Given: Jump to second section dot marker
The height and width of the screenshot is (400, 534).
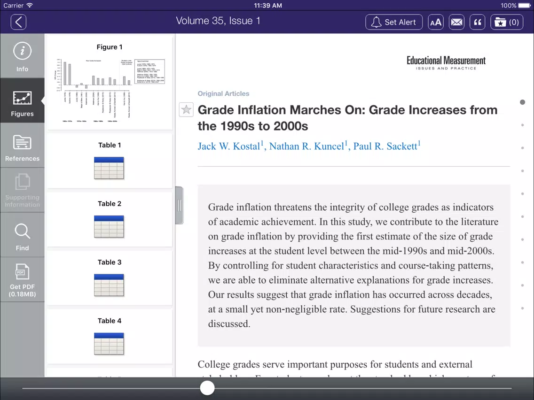Looking at the screenshot, I should click(x=522, y=125).
